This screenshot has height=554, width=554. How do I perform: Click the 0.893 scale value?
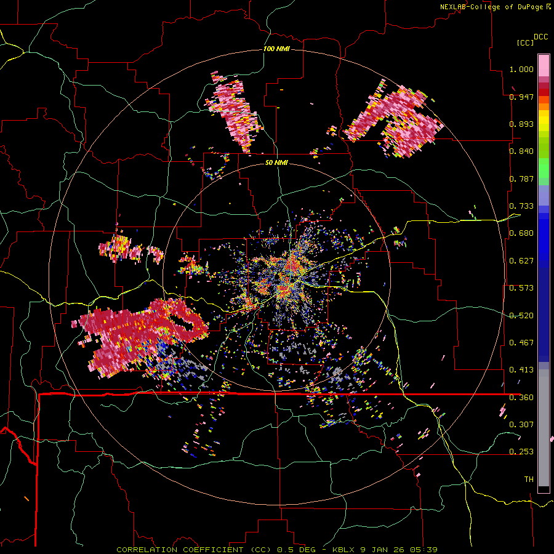pos(521,124)
